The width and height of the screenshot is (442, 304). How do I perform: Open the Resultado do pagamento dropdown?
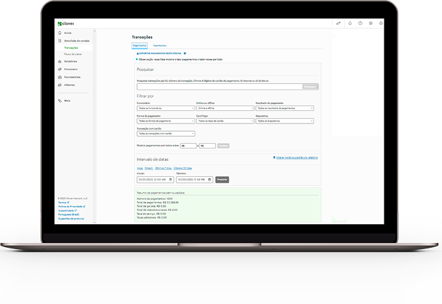[285, 108]
